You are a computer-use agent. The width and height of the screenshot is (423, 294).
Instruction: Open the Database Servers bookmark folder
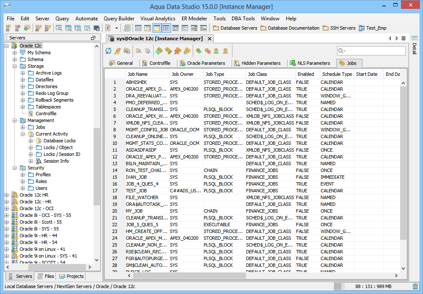pyautogui.click(x=235, y=28)
